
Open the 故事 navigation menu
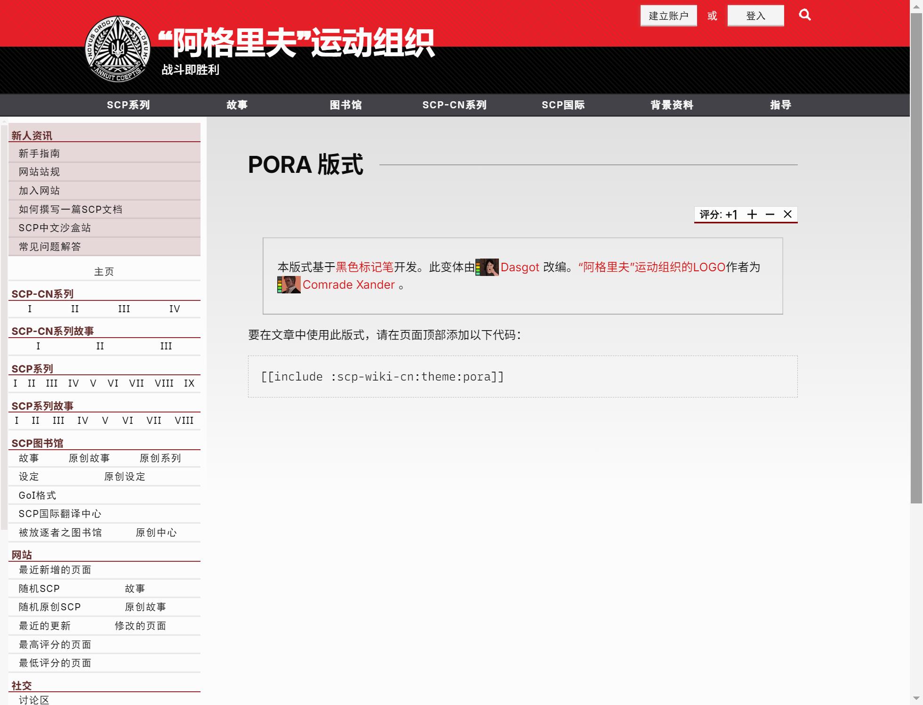237,105
